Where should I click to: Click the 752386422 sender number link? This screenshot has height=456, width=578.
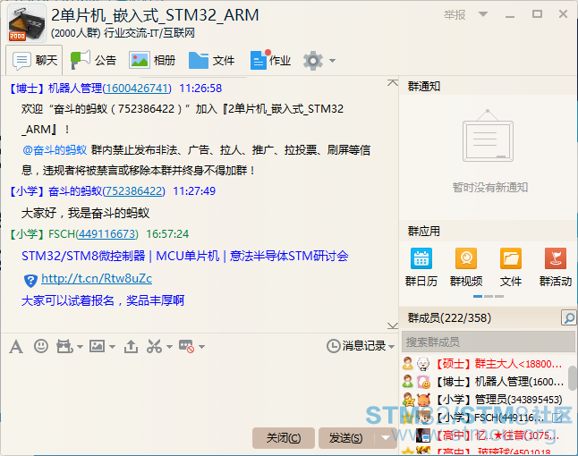[133, 191]
